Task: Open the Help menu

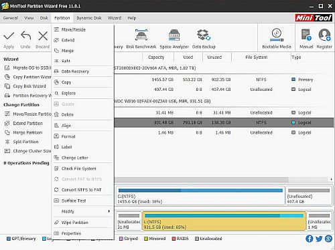Action: tap(132, 18)
